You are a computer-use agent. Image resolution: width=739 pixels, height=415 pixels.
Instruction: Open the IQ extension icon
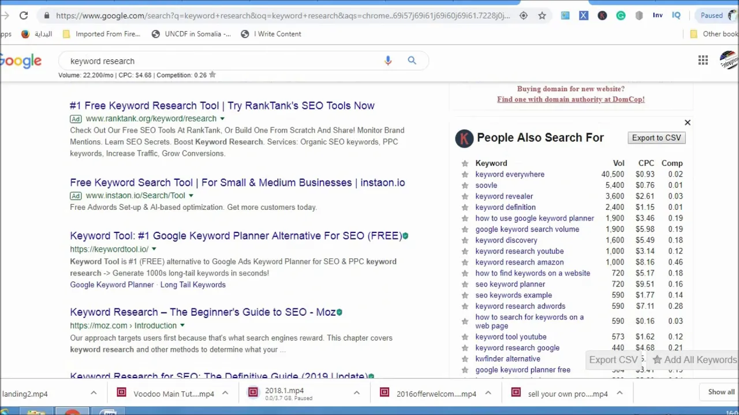pyautogui.click(x=676, y=16)
